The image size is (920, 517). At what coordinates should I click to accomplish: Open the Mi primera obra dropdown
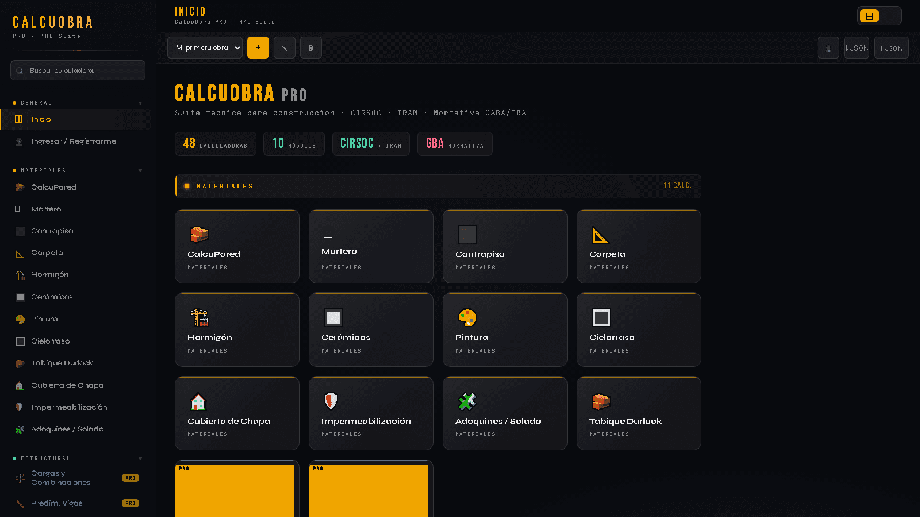[x=205, y=48]
